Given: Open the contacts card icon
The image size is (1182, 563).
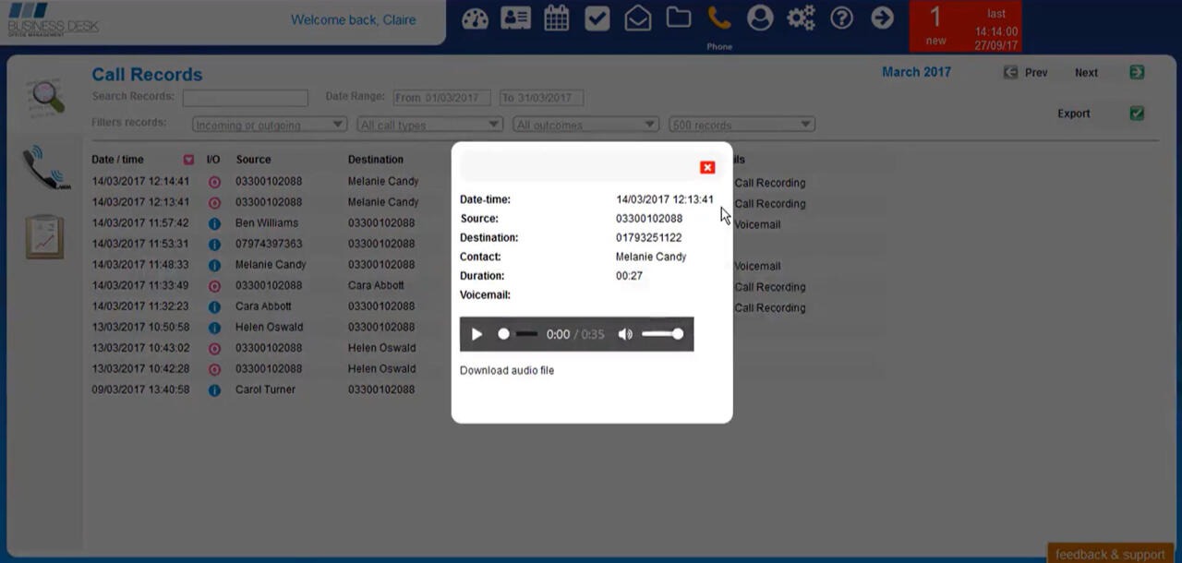Looking at the screenshot, I should pyautogui.click(x=515, y=18).
